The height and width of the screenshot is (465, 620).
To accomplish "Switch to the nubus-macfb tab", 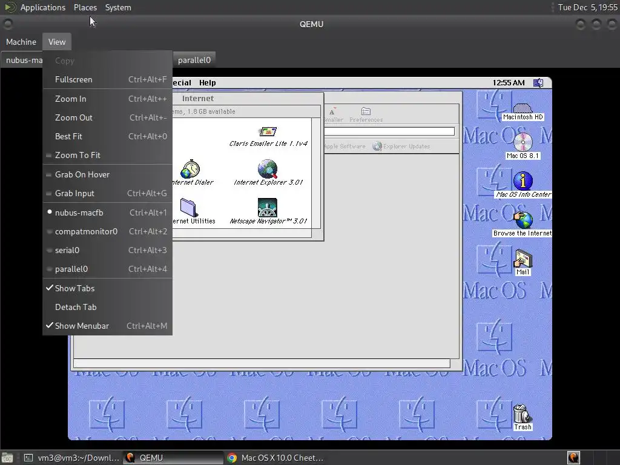I will [x=22, y=60].
